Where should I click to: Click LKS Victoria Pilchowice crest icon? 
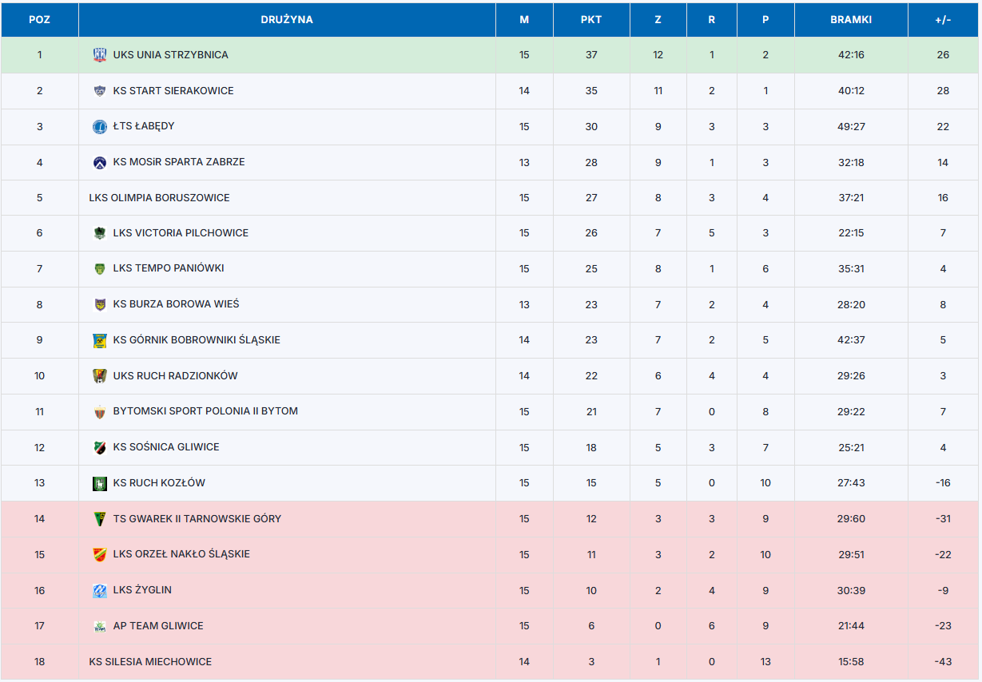(99, 233)
